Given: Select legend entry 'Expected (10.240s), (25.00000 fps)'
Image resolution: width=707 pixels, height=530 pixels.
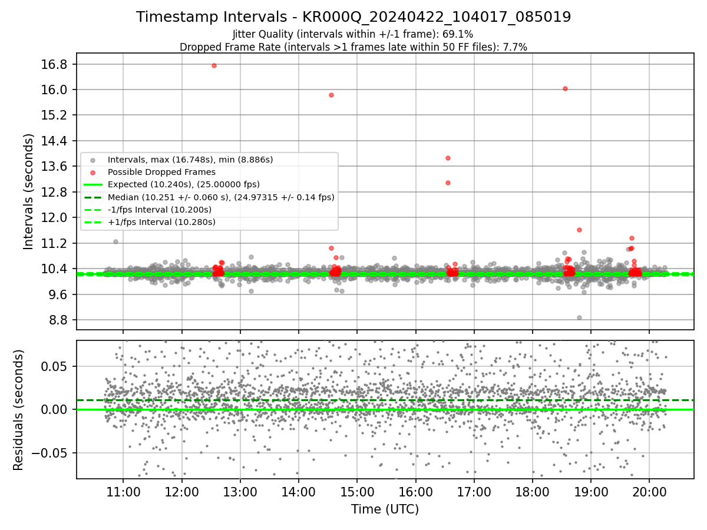Looking at the screenshot, I should coord(184,184).
